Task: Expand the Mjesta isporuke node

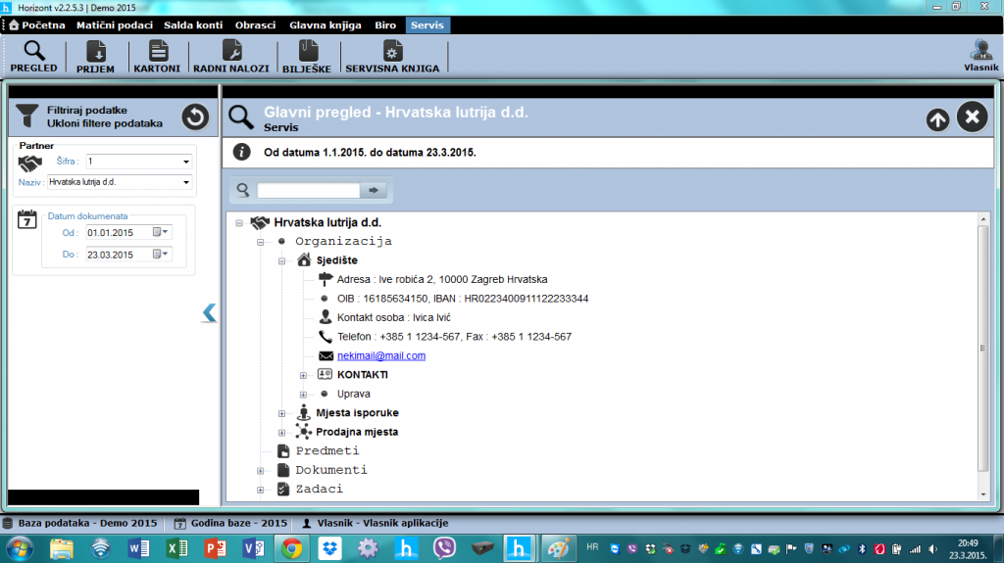Action: 281,414
